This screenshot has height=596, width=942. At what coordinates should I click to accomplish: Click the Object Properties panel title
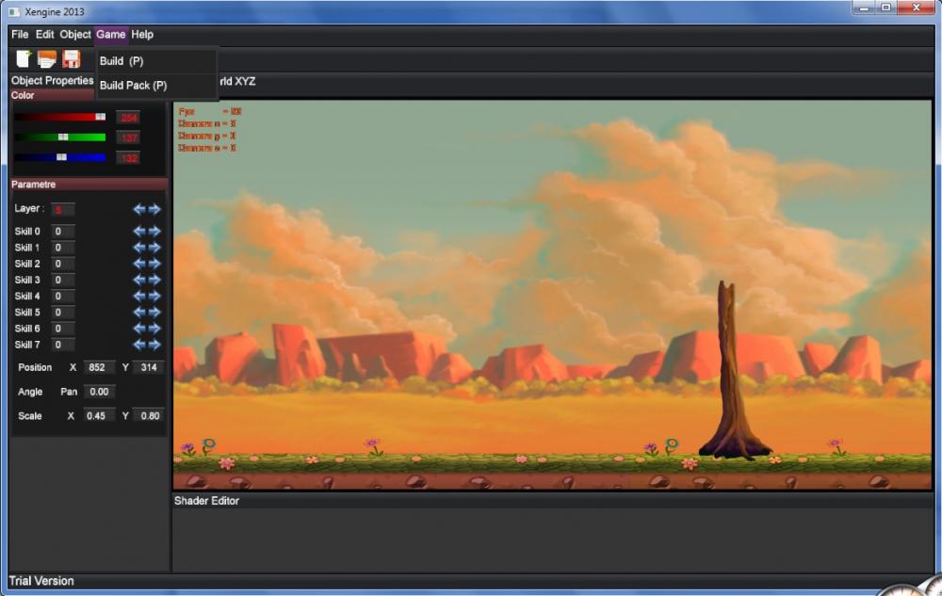(52, 80)
